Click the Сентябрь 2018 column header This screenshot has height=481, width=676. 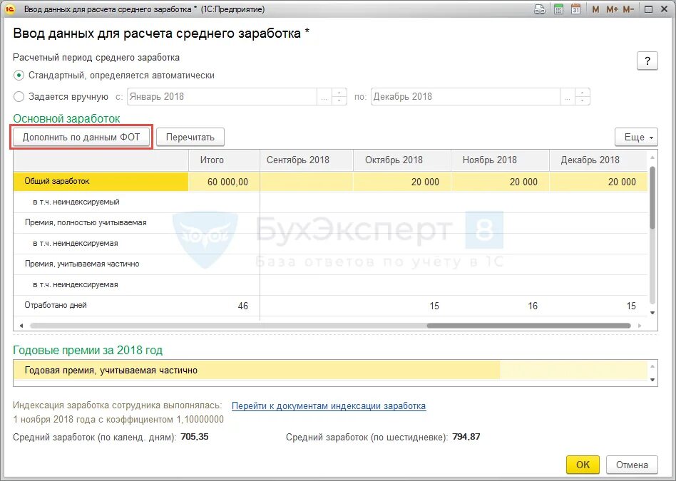[x=307, y=160]
